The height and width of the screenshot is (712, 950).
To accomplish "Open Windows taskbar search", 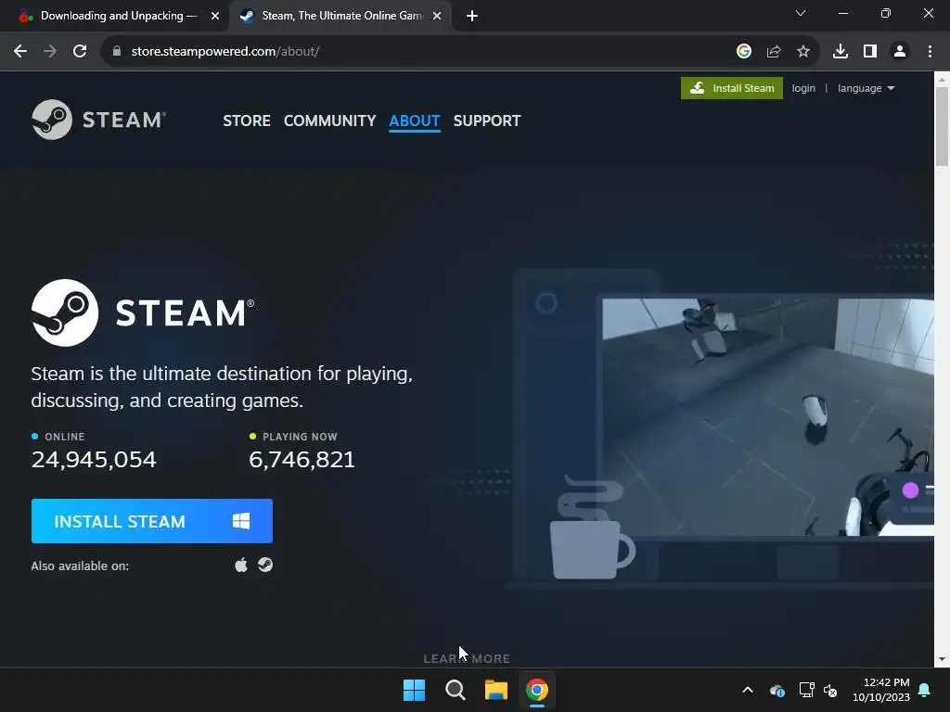I will (455, 690).
